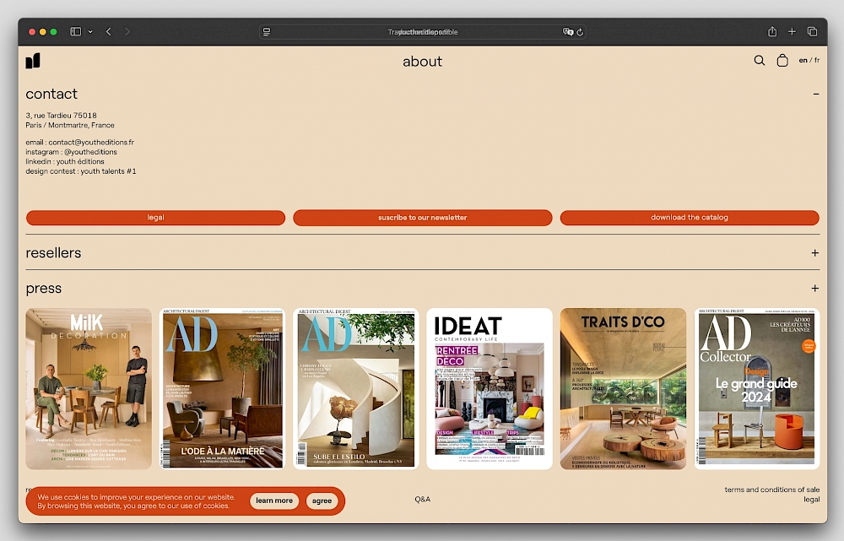The image size is (844, 541).
Task: Go back with the browser back arrow
Action: (108, 32)
